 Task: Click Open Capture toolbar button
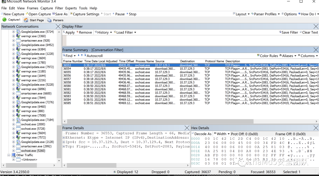pos(38,14)
